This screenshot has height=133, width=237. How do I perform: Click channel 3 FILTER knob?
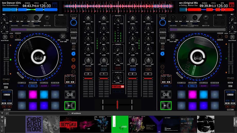[x=88, y=60]
